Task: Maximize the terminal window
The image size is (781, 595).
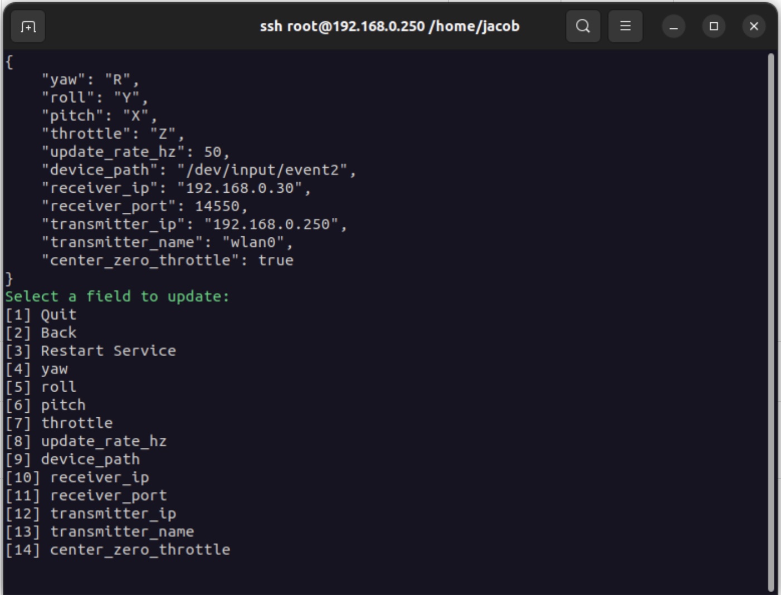Action: pos(714,26)
